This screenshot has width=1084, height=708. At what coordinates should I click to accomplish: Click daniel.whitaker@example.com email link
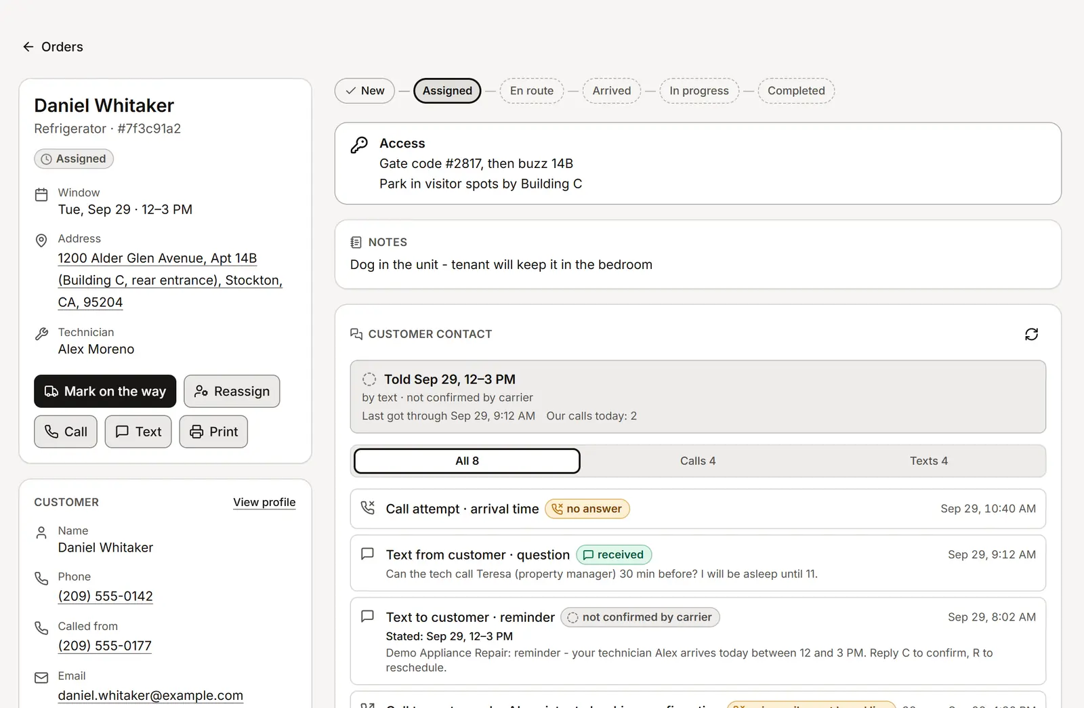[x=150, y=695]
